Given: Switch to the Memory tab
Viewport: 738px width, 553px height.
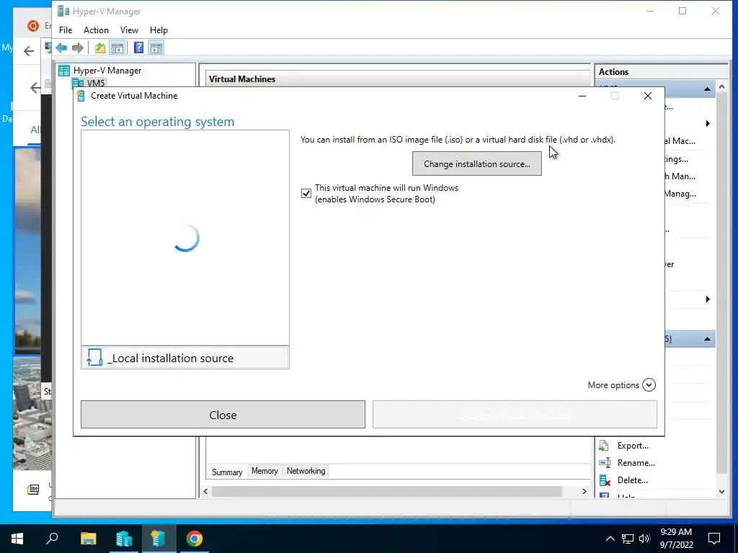Looking at the screenshot, I should point(264,471).
